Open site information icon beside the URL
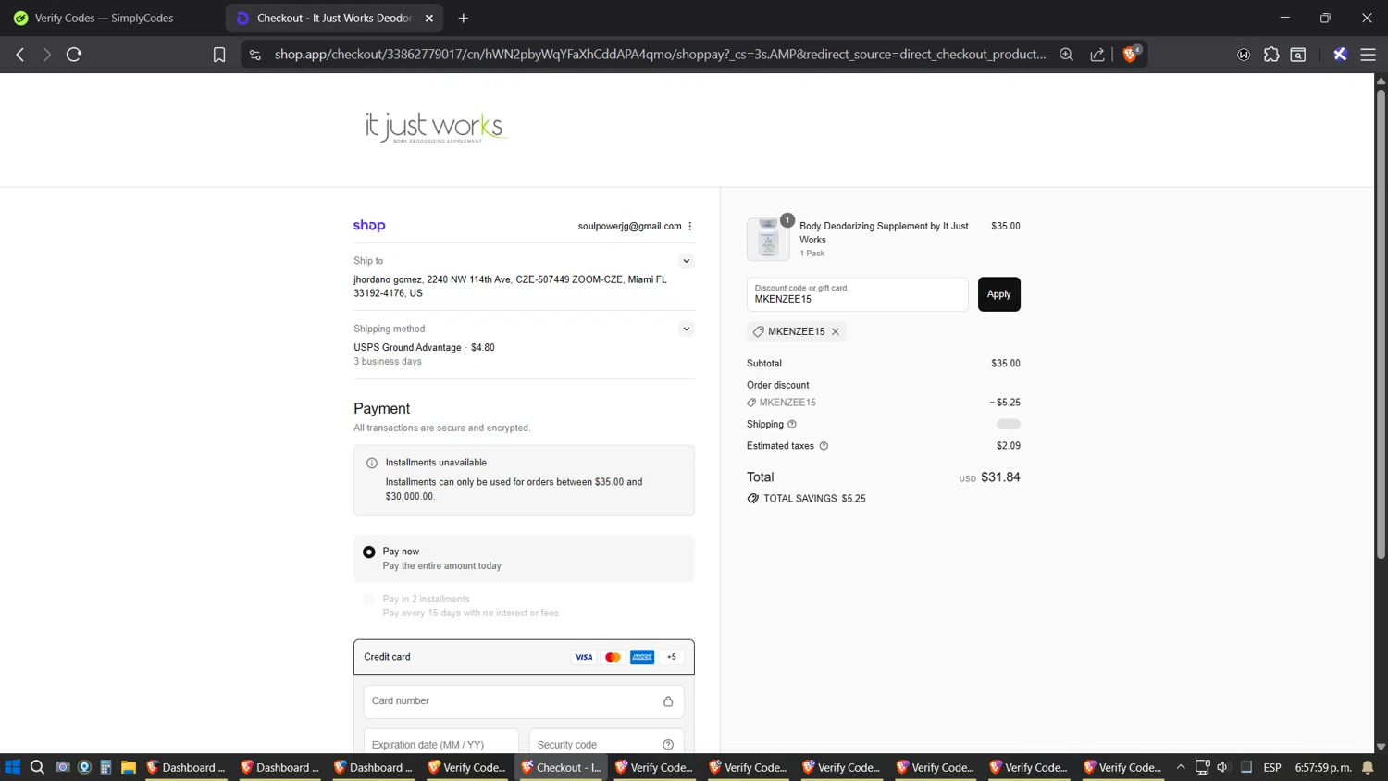 255,55
